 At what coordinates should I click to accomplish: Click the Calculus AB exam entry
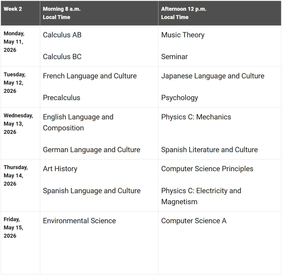click(62, 35)
